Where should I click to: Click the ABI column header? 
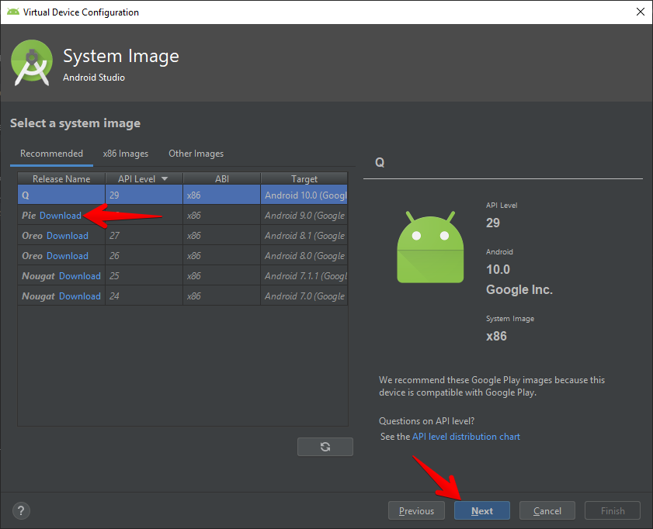coord(222,179)
